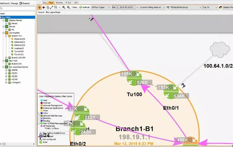
Task: Open the All Flow Types dropdown
Action: point(101,7)
